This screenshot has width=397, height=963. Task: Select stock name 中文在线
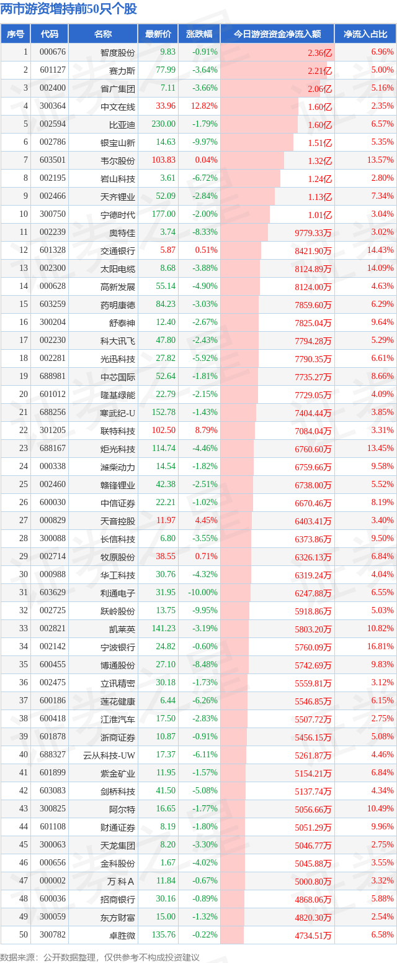pyautogui.click(x=118, y=106)
